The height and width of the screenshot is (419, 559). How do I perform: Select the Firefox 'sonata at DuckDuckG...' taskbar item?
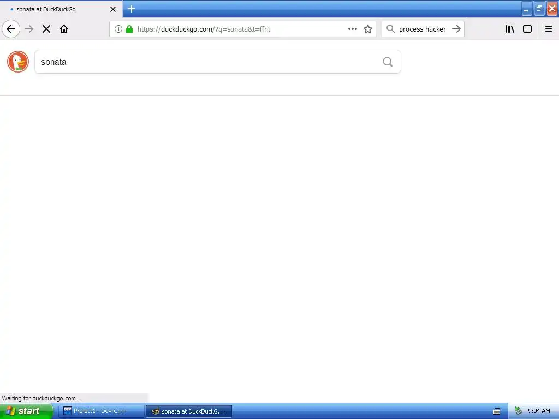click(x=189, y=411)
